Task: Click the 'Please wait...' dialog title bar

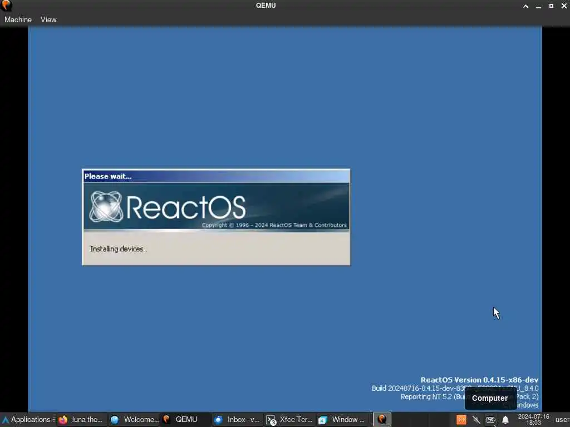Action: tap(217, 176)
